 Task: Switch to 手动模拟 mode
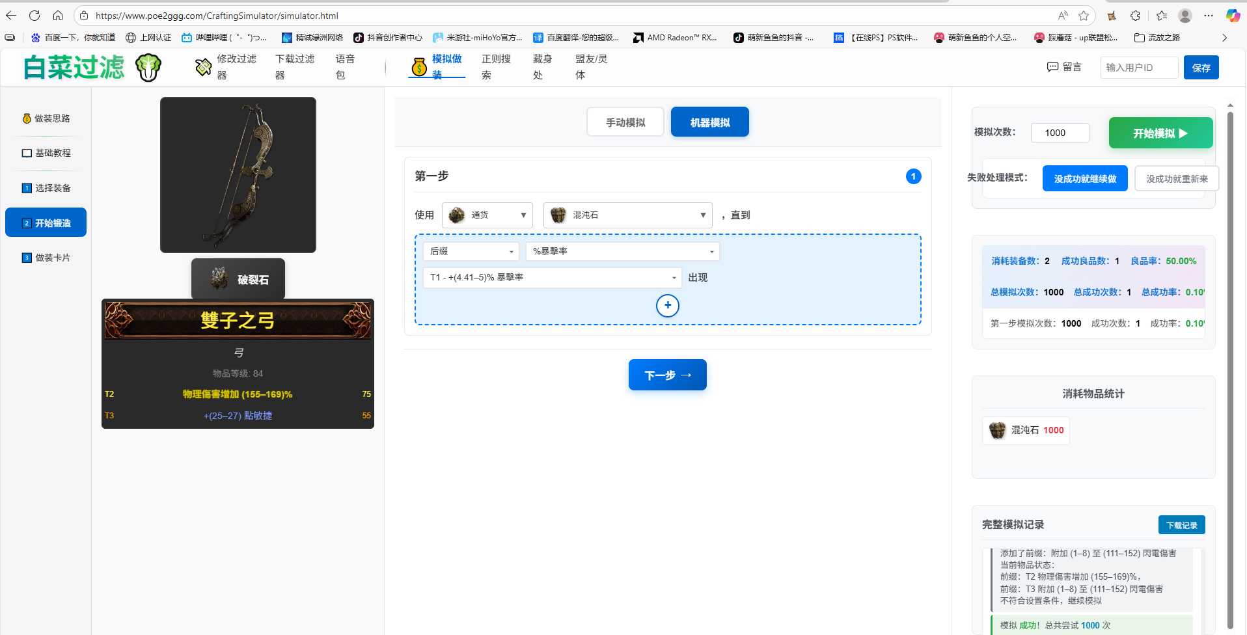[x=625, y=122]
